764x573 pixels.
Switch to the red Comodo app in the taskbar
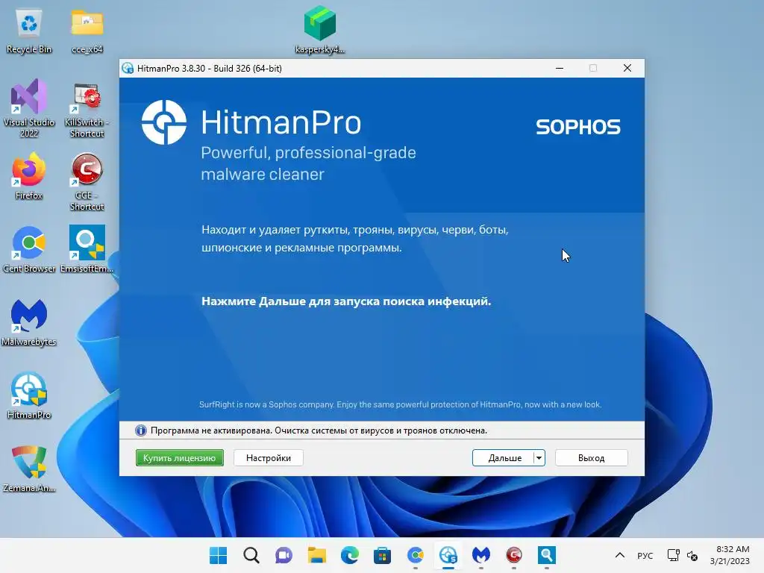coord(513,555)
